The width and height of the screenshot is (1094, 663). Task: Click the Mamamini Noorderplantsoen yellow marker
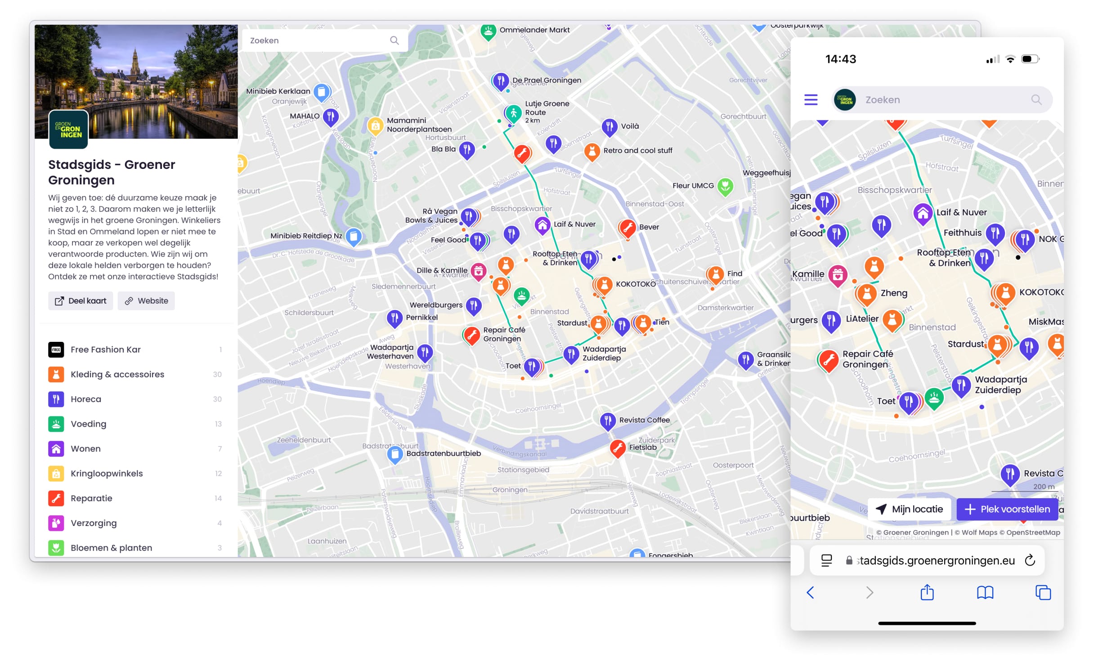(375, 126)
